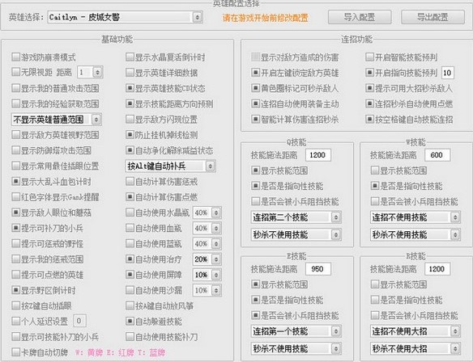
Task: Open the 按Alt键自动补兵 dropdown
Action: [170, 166]
